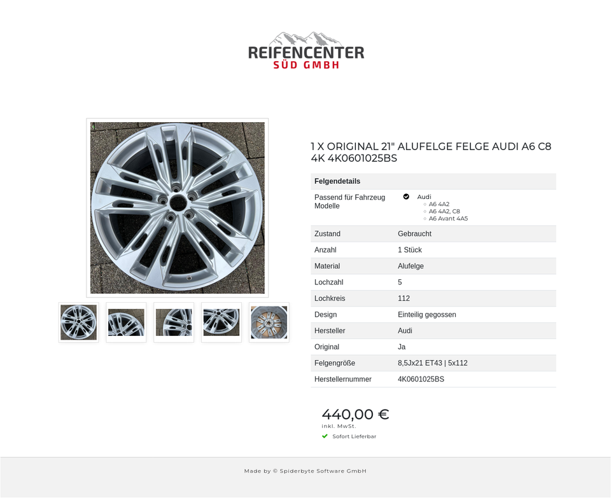Click the 440,00 € price
Viewport: 611px width, 498px height.
coord(355,414)
